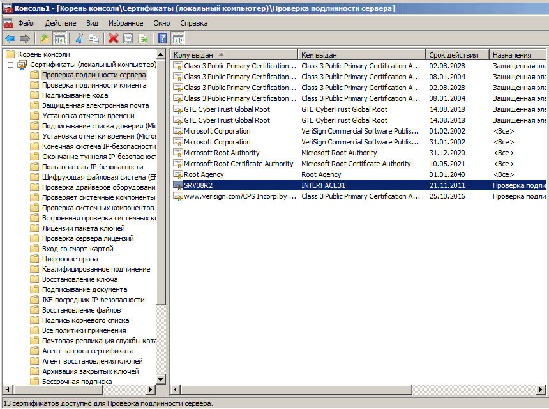Select the Root Agency certificate row
The width and height of the screenshot is (549, 409).
pos(205,174)
